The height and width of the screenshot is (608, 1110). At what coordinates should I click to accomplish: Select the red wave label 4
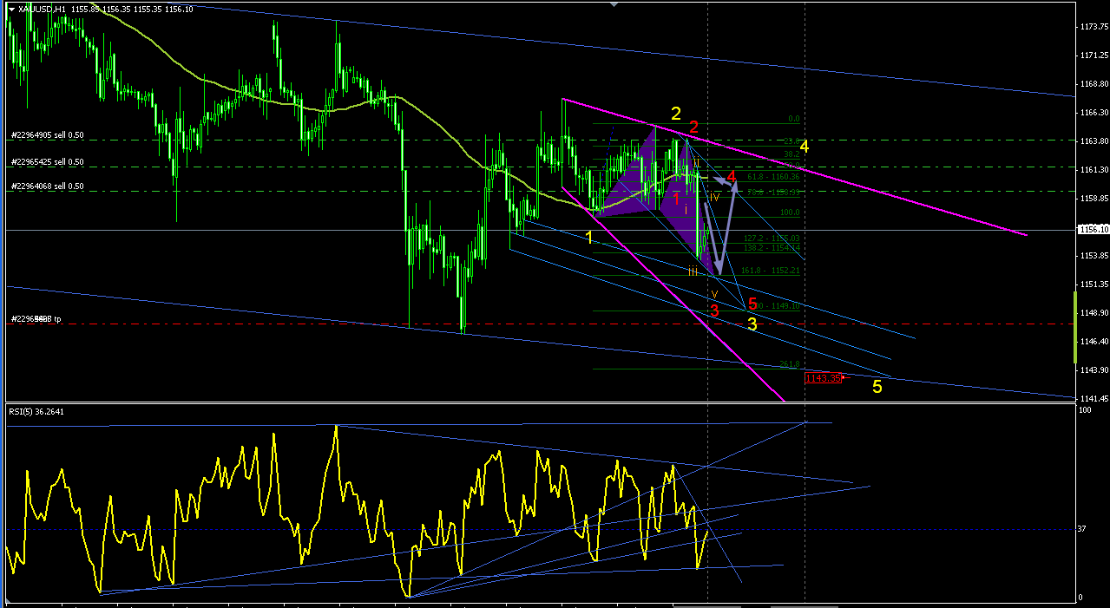click(732, 177)
